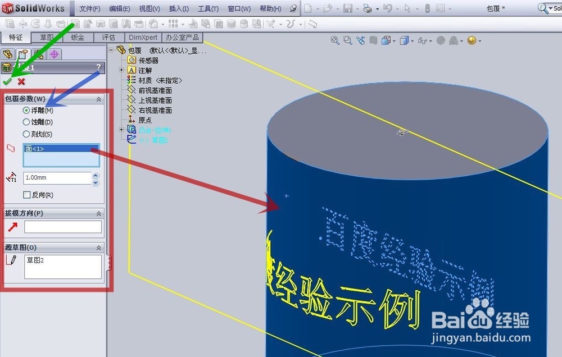This screenshot has width=562, height=357.
Task: Open the print dropdown arrow
Action: click(x=378, y=9)
